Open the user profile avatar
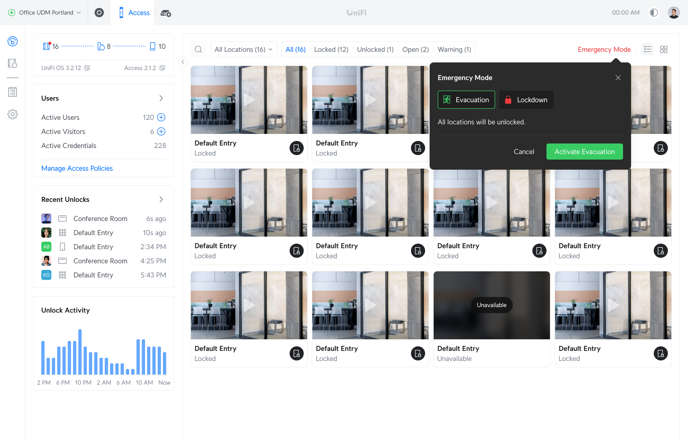 [673, 13]
